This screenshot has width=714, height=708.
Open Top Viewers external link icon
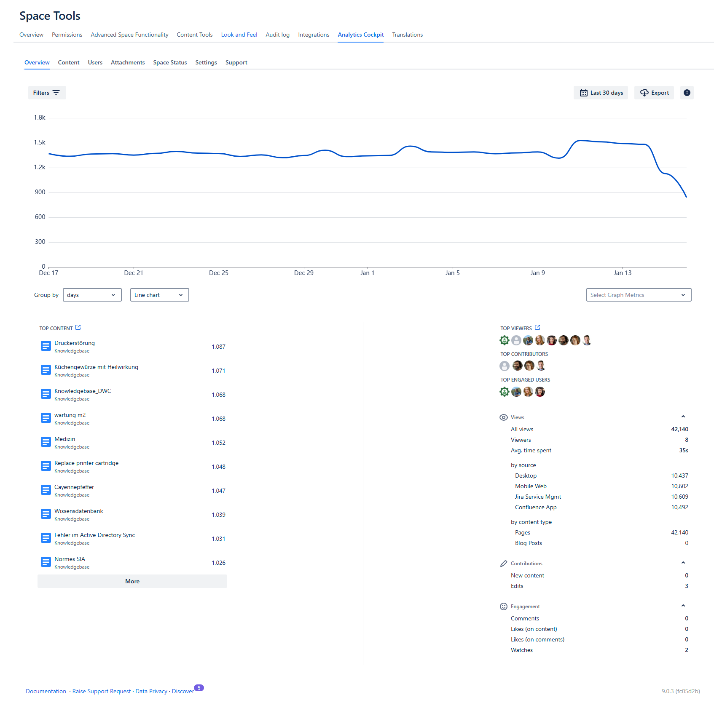coord(537,328)
